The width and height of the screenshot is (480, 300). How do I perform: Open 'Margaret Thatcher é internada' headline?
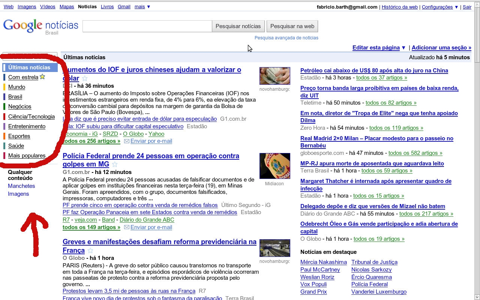coord(376,185)
